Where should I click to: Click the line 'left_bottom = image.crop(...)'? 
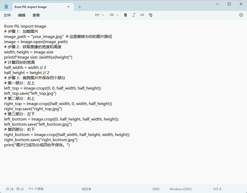pyautogui.click(x=61, y=119)
